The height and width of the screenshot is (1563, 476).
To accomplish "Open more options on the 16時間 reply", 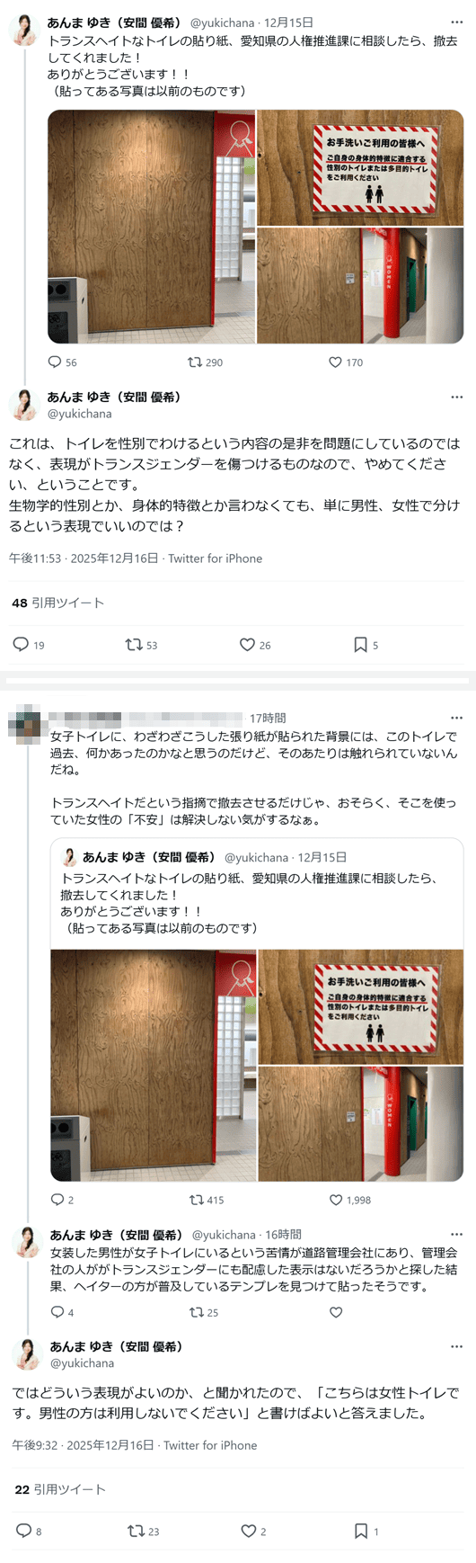I will point(457,1235).
